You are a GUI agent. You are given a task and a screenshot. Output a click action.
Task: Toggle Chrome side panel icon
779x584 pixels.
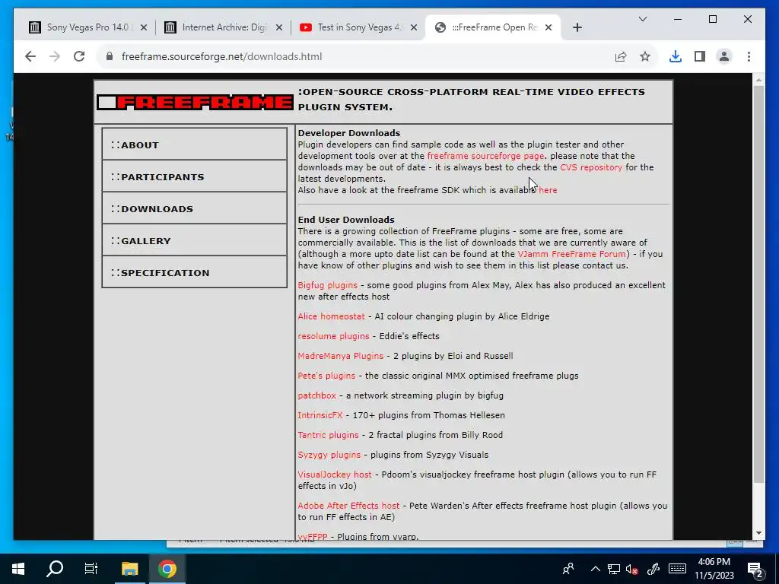pos(700,56)
